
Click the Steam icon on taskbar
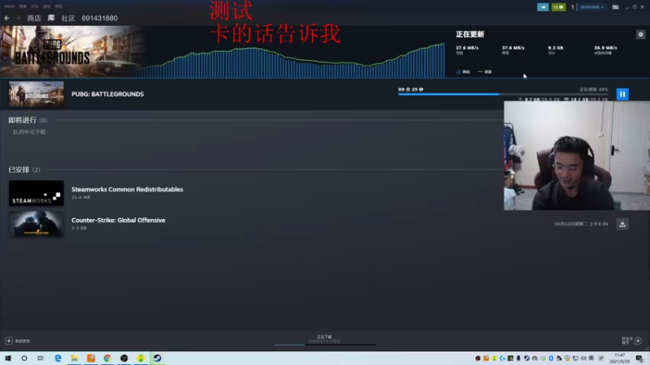[157, 359]
